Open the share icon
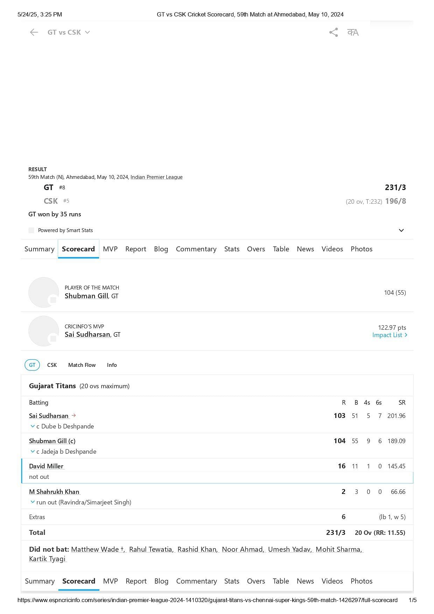Screen dimensions: 434x614 click(x=334, y=32)
